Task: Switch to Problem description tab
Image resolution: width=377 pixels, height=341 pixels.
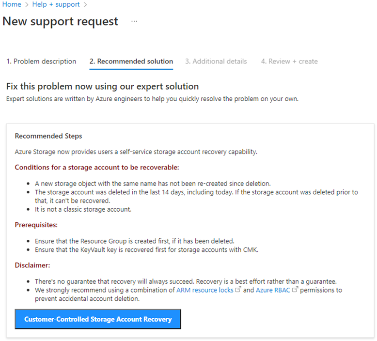Action: click(x=41, y=62)
